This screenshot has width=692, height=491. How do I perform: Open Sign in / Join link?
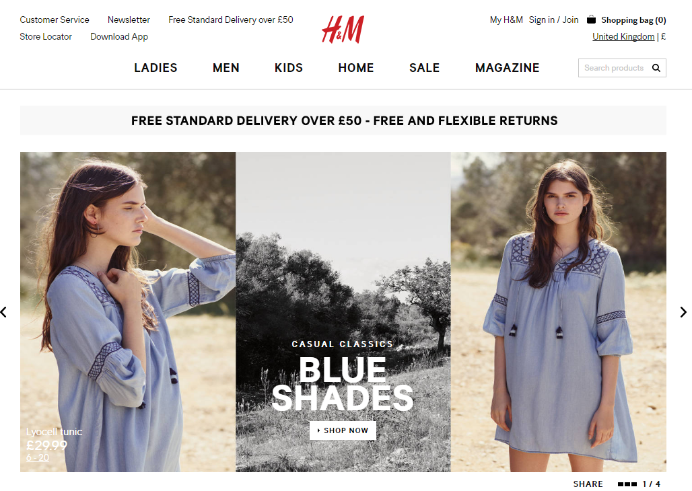553,20
